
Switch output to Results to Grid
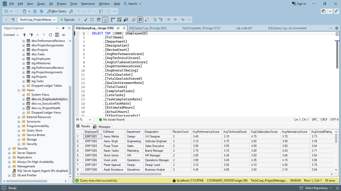pos(140,20)
